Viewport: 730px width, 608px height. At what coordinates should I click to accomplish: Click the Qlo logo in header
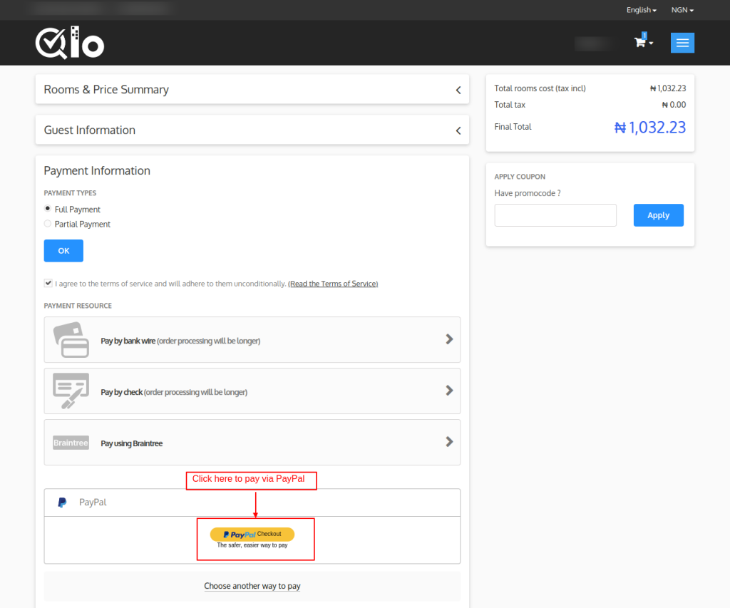tap(70, 43)
